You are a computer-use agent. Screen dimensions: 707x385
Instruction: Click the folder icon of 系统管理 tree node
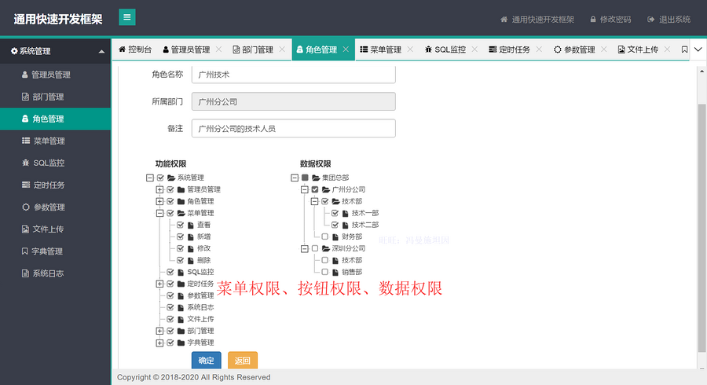tap(171, 178)
